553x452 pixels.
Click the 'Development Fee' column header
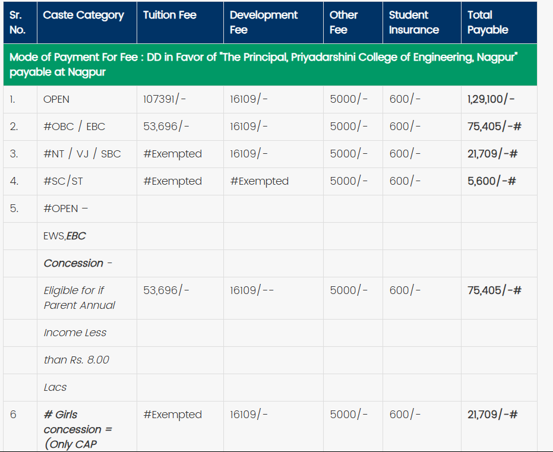pos(273,23)
